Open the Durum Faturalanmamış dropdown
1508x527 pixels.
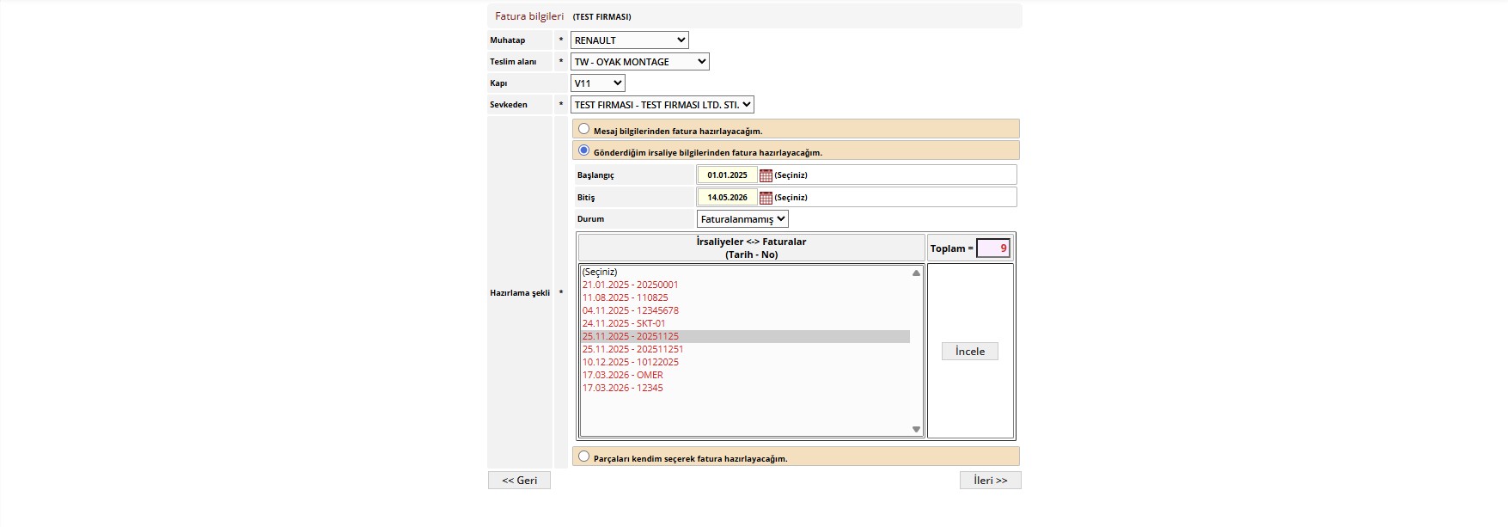coord(742,219)
